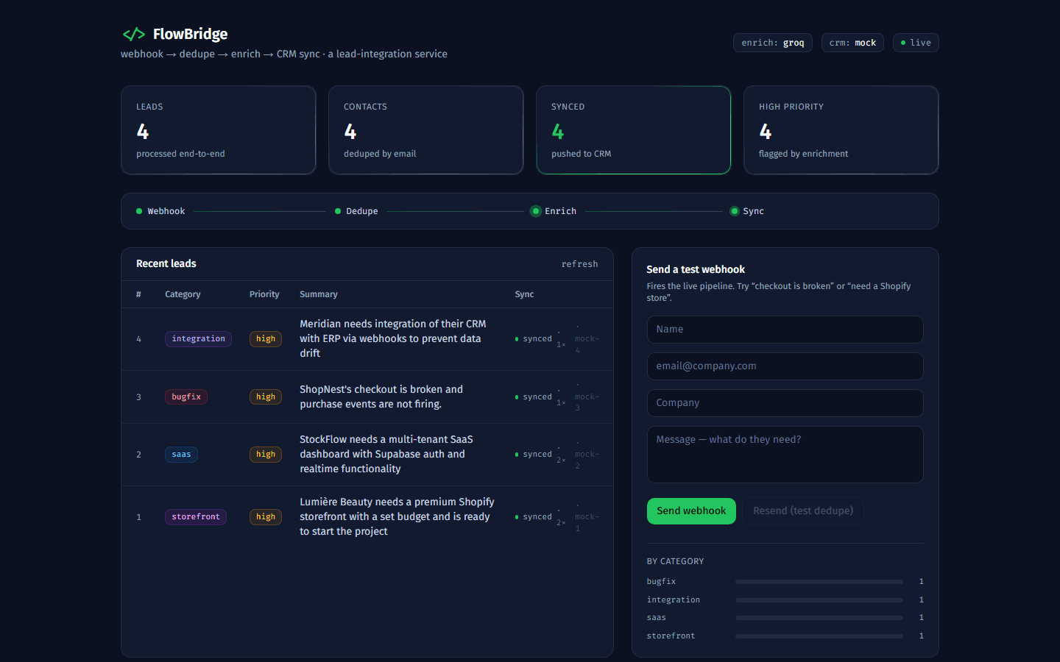This screenshot has width=1060, height=662.
Task: Select the High Priority stat card
Action: pyautogui.click(x=841, y=130)
